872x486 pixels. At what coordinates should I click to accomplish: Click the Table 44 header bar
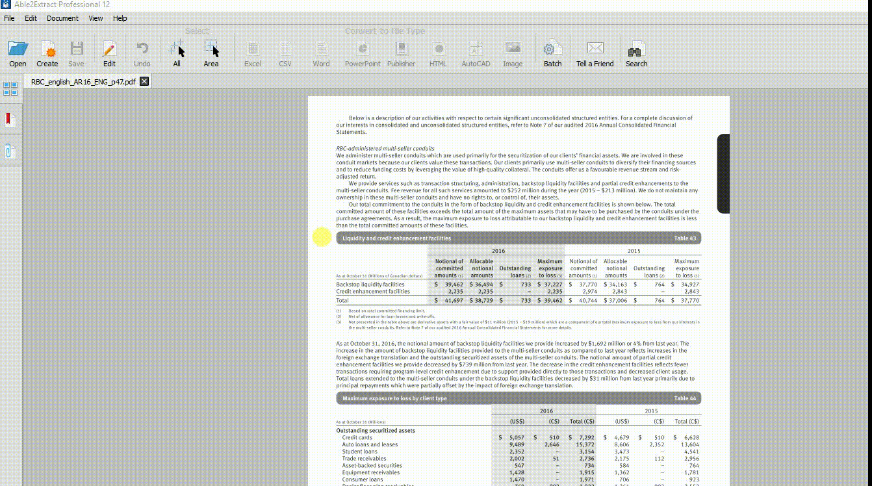[x=519, y=398]
